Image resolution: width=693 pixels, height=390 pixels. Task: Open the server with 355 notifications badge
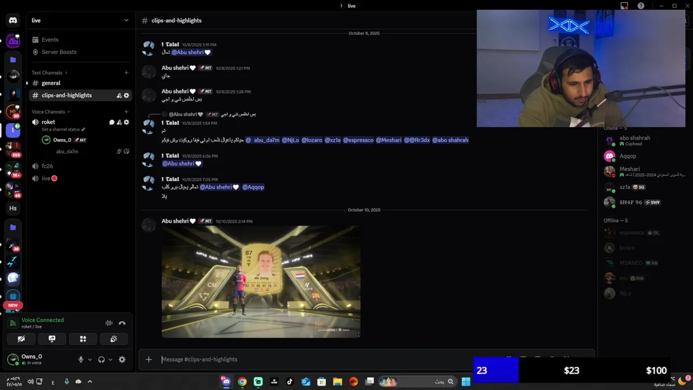tap(13, 149)
